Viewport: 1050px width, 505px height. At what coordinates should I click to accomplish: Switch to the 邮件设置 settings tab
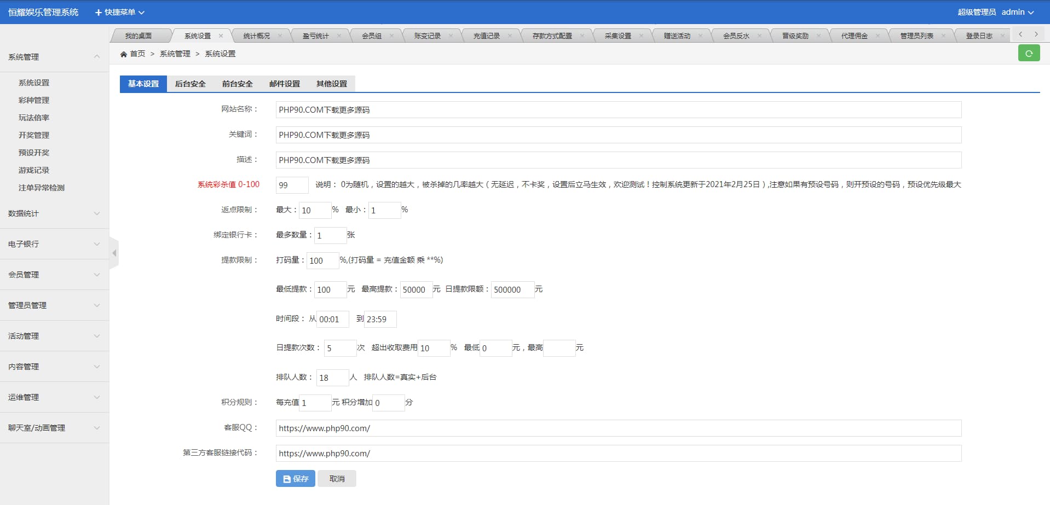click(x=284, y=84)
